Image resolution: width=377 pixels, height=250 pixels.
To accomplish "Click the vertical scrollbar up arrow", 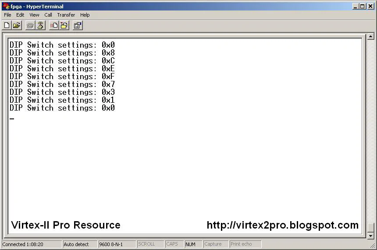I will click(370, 37).
